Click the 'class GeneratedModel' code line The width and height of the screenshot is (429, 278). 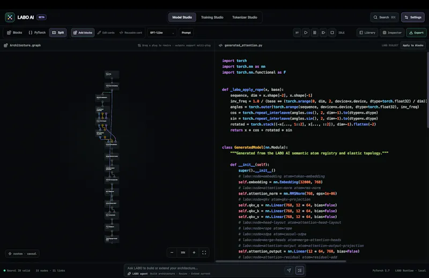click(255, 148)
